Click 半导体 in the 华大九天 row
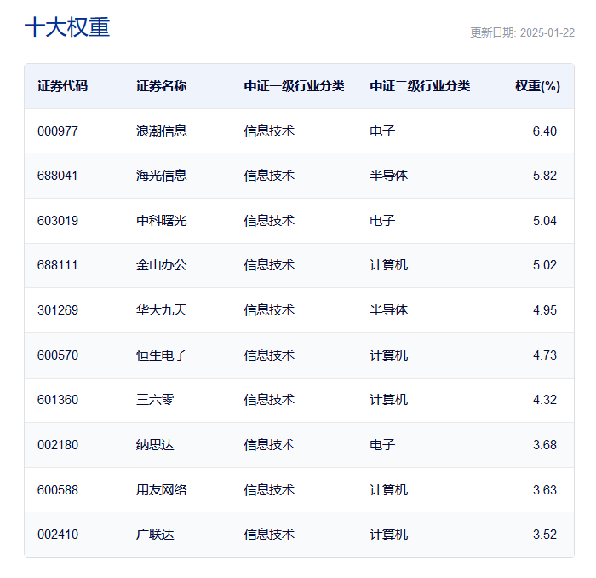This screenshot has width=596, height=578. 388,310
